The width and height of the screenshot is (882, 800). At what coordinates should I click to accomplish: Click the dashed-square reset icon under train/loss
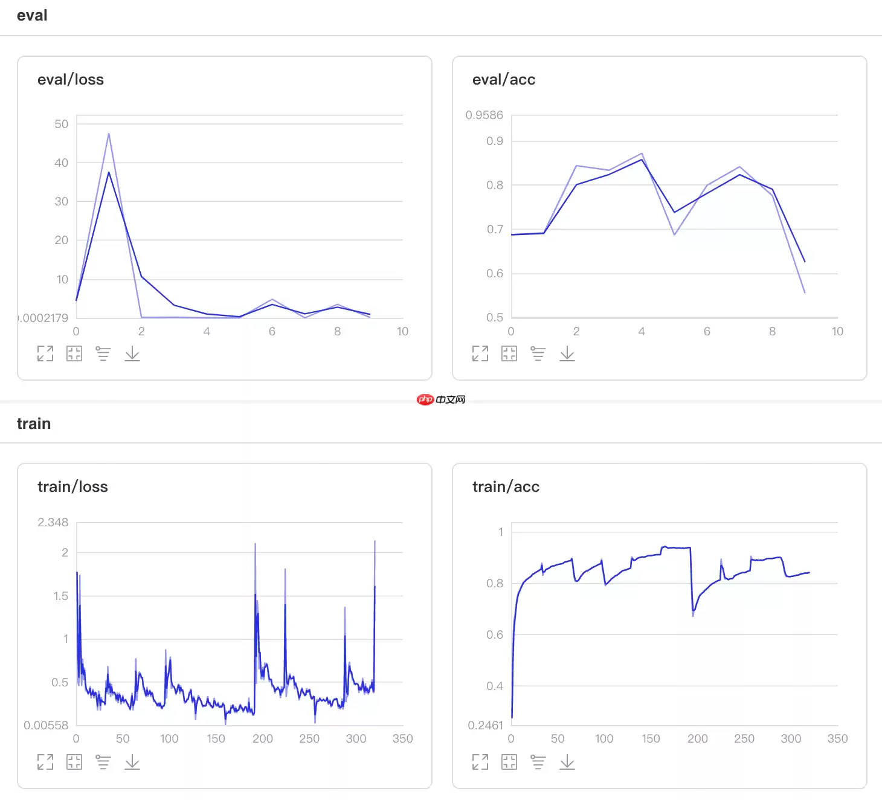[x=74, y=762]
